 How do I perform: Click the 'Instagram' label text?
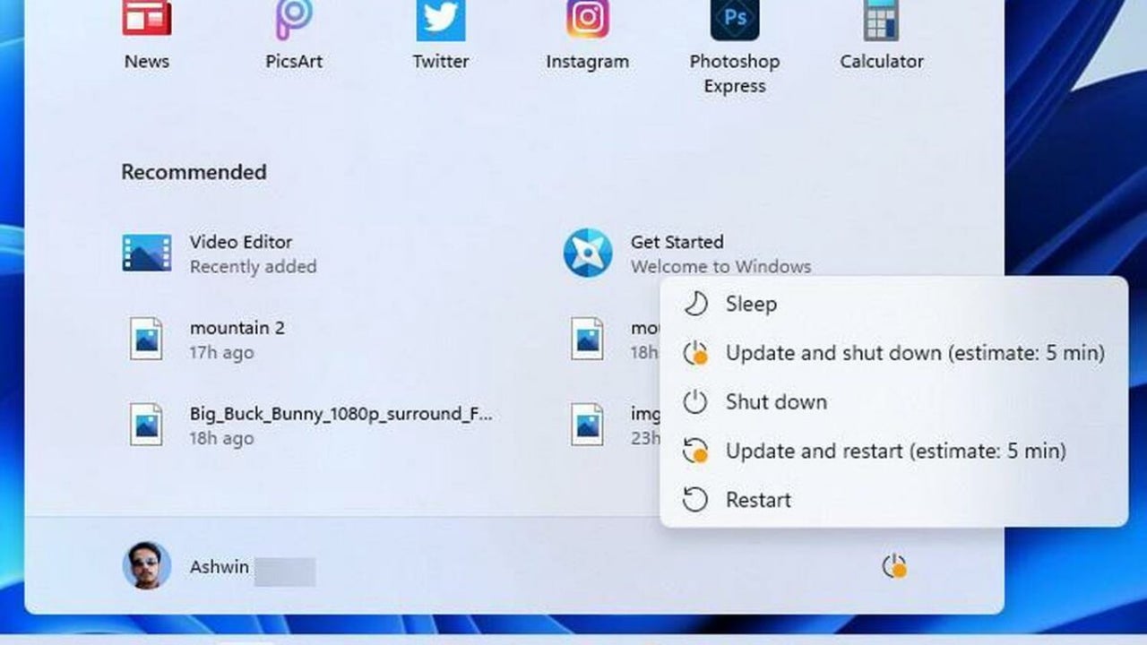pyautogui.click(x=588, y=62)
